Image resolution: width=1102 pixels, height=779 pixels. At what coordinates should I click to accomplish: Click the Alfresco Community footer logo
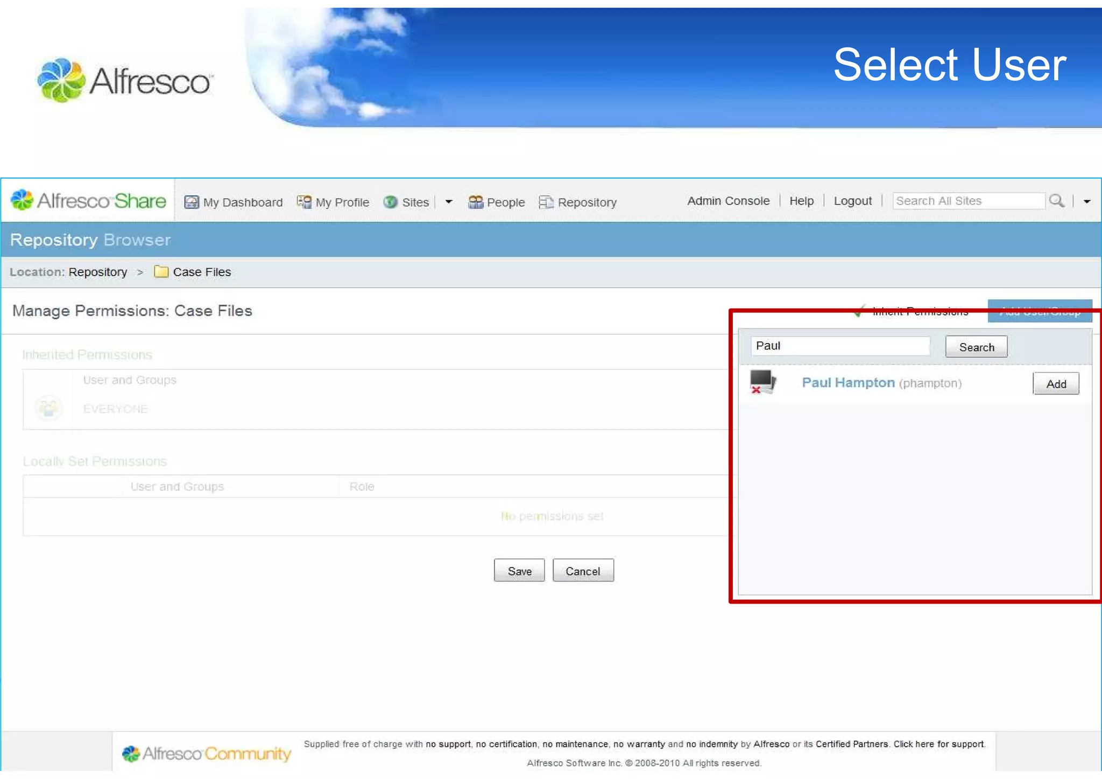pyautogui.click(x=207, y=753)
